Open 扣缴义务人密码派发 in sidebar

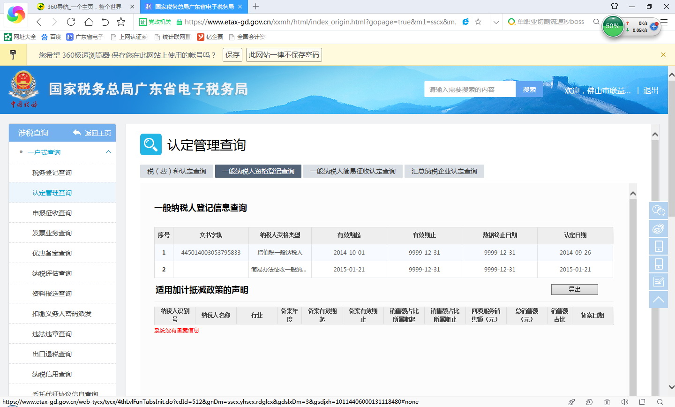pyautogui.click(x=62, y=314)
